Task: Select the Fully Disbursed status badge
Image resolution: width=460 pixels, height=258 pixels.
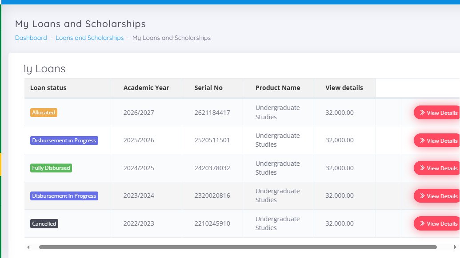Action: pos(51,168)
